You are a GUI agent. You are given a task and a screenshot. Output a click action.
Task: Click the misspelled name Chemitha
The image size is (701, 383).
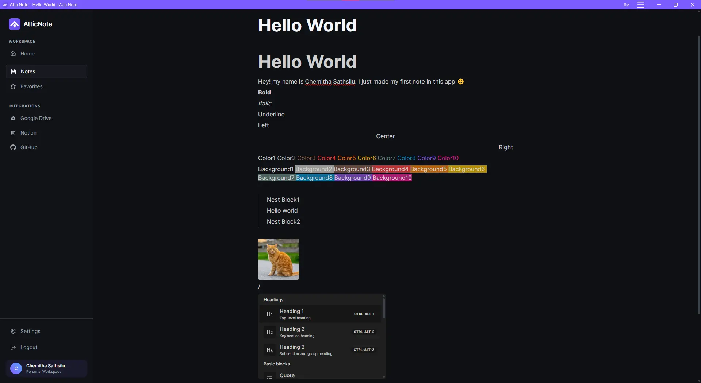[x=318, y=81]
